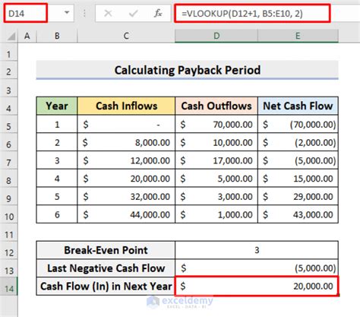Click the 'Net Cash Flow' header cell

(298, 106)
